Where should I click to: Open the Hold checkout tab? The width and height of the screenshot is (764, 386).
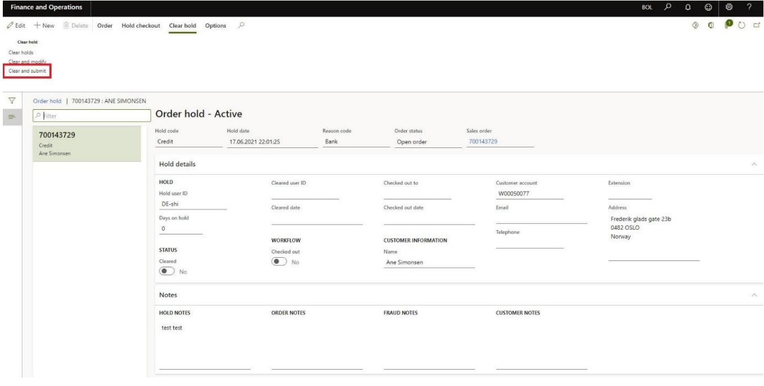pyautogui.click(x=141, y=26)
